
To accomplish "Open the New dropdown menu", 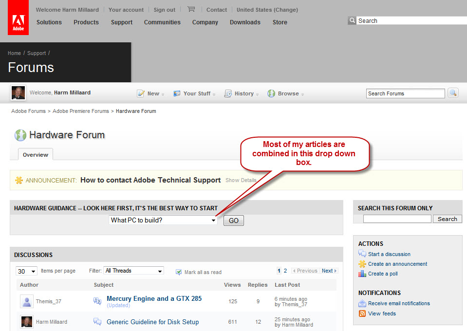I will coord(150,93).
